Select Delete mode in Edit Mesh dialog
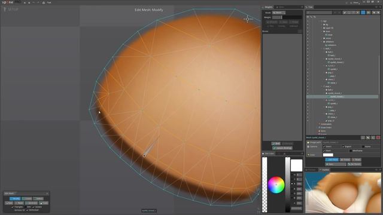The height and width of the screenshot is (215, 383). [x=38, y=199]
